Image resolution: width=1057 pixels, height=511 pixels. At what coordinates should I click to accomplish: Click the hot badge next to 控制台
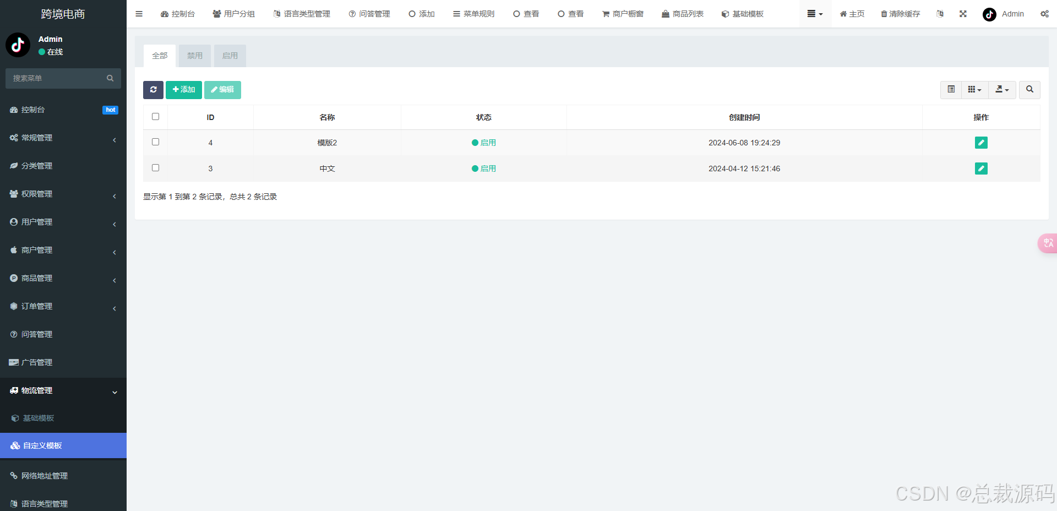pyautogui.click(x=110, y=110)
